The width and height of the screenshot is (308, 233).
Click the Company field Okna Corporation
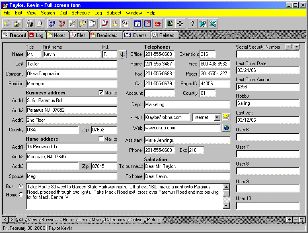[x=72, y=74]
